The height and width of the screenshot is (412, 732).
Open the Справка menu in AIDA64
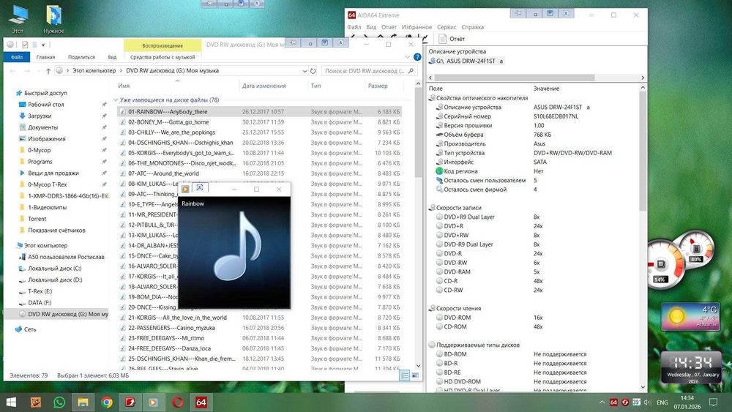pyautogui.click(x=472, y=27)
